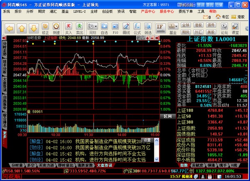Click the 全球 global markets button
Image resolution: width=250 pixels, height=181 pixels.
(186, 25)
